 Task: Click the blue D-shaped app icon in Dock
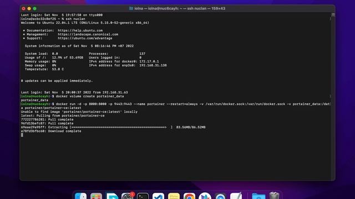click(x=112, y=196)
